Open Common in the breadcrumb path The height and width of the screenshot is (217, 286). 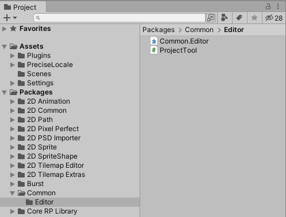199,30
